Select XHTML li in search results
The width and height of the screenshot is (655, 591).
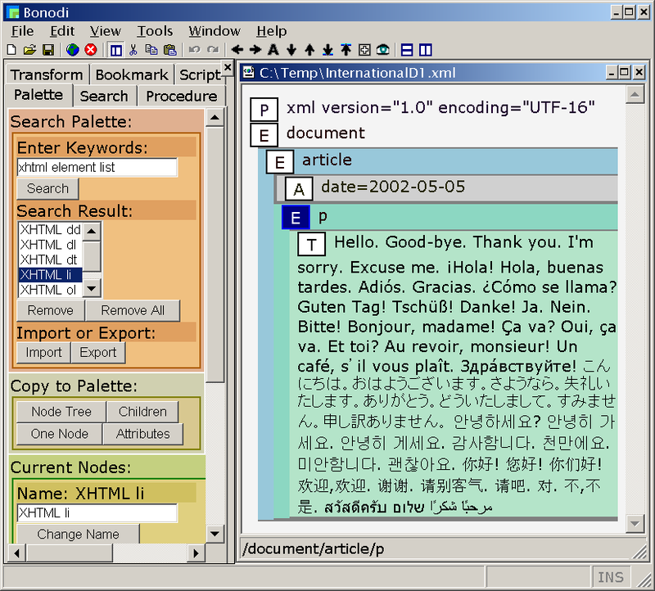(50, 275)
